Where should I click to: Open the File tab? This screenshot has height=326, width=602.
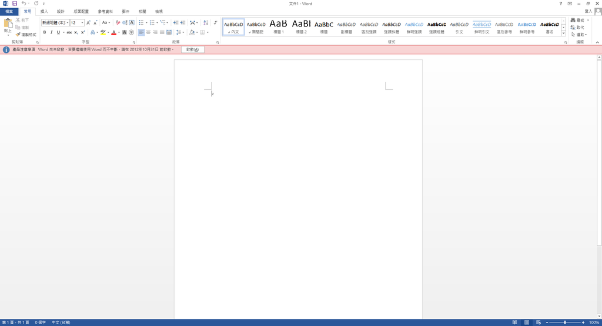(9, 12)
